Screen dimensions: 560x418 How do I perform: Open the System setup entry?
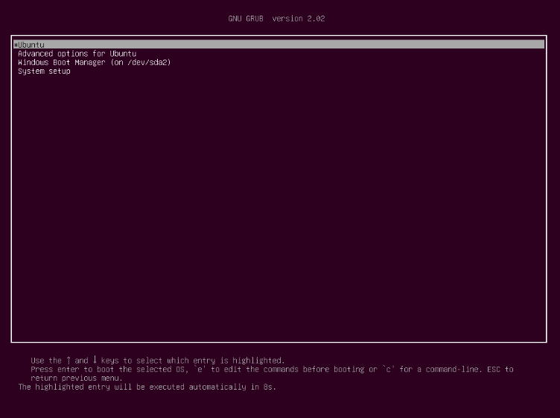(44, 71)
